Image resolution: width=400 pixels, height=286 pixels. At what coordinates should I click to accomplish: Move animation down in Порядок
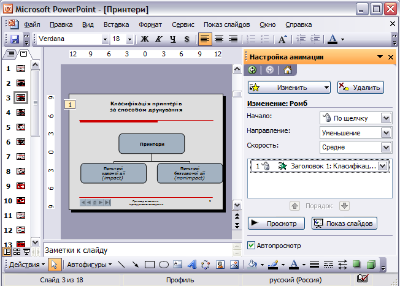tap(344, 206)
